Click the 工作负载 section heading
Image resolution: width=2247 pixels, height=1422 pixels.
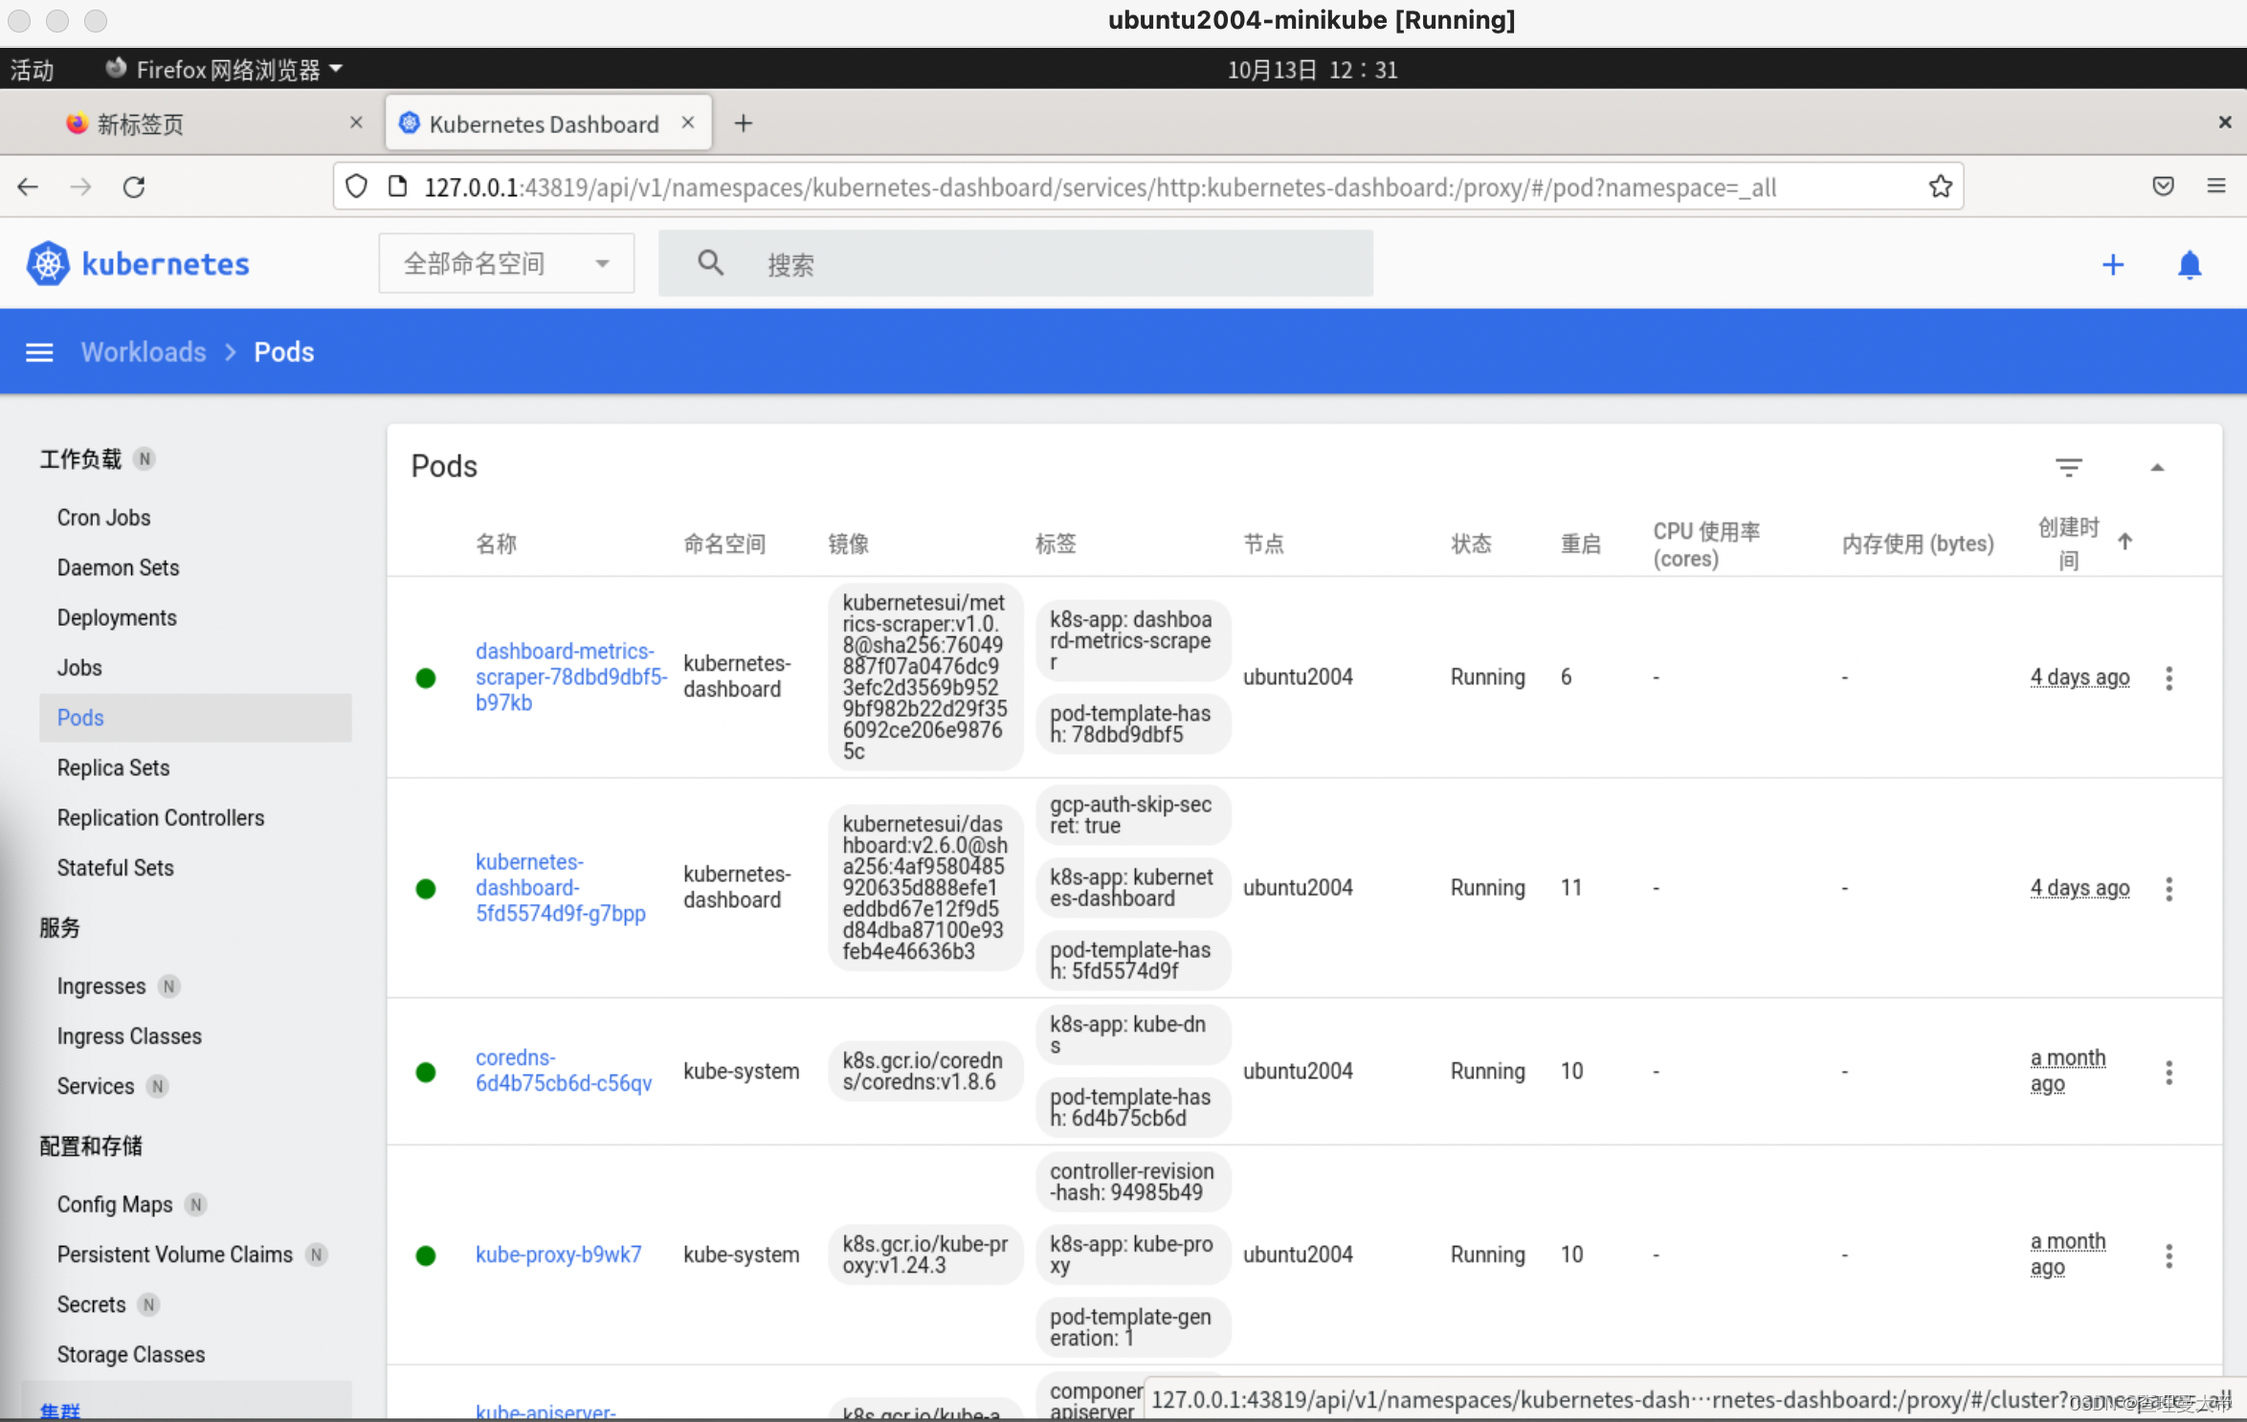pyautogui.click(x=80, y=459)
